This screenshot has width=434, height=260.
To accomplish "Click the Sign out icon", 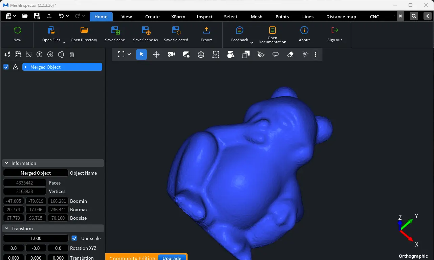I will (x=335, y=30).
